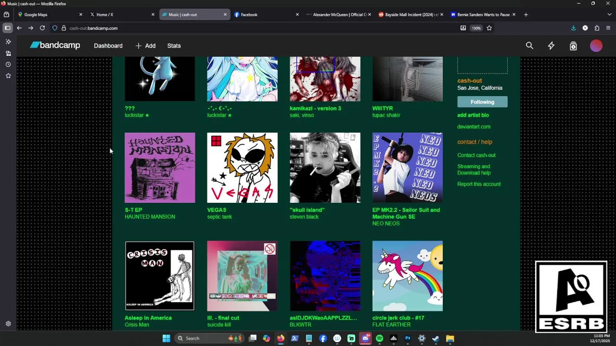Open Steam from the taskbar
Viewport: 616px width, 346px height.
436,338
